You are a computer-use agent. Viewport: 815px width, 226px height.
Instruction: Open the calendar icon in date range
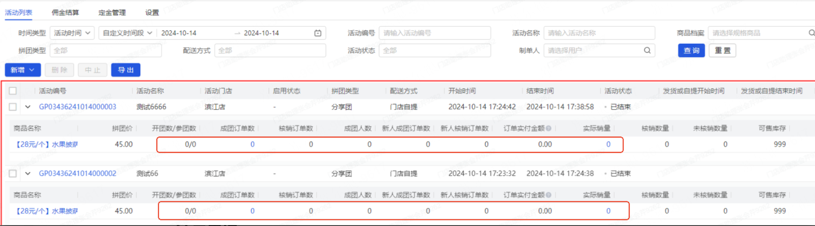318,33
